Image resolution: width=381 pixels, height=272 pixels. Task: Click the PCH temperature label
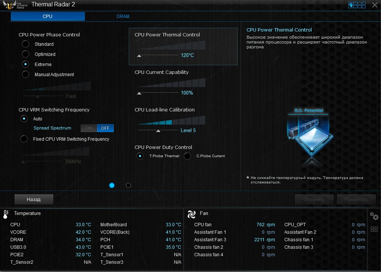[105, 240]
